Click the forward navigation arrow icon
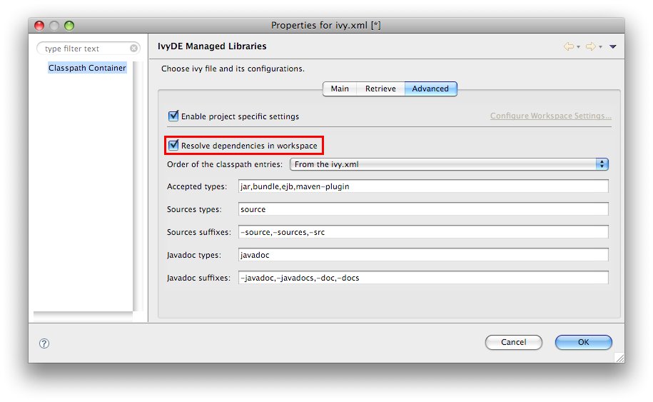 [x=590, y=46]
